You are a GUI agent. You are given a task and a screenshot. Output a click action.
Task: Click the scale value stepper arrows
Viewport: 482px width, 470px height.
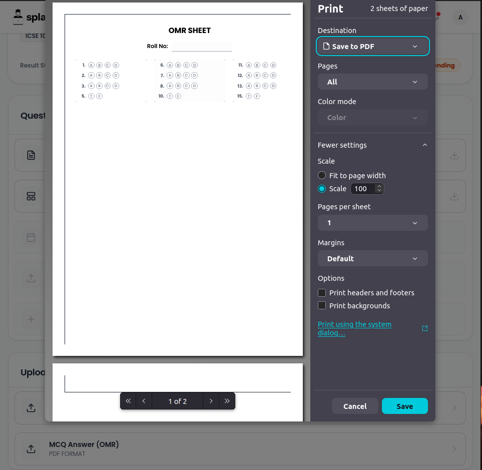(379, 189)
